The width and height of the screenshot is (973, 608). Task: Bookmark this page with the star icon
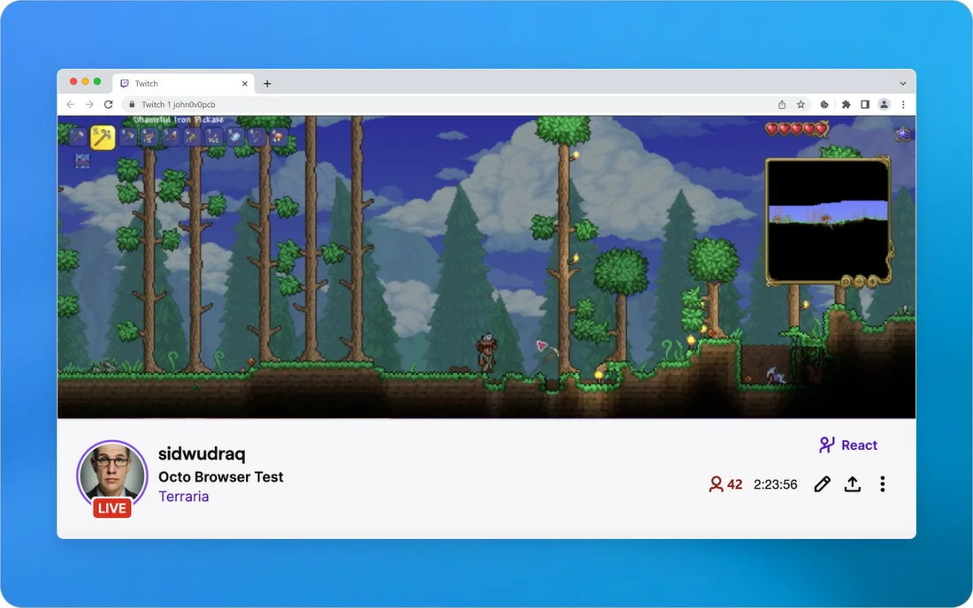[x=801, y=104]
